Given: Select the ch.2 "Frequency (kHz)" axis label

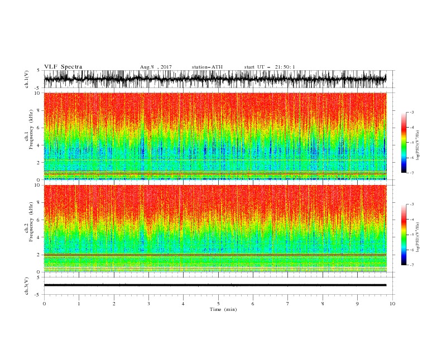Looking at the screenshot, I should tap(31, 222).
